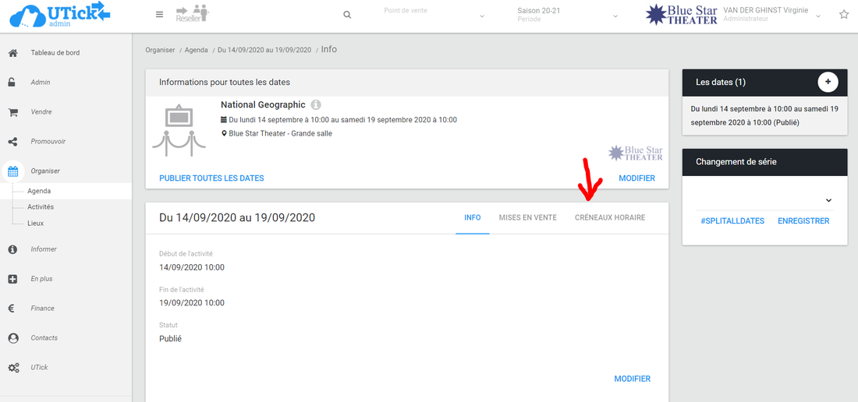The width and height of the screenshot is (858, 402).
Task: Open the Finance euro section
Action: click(42, 309)
